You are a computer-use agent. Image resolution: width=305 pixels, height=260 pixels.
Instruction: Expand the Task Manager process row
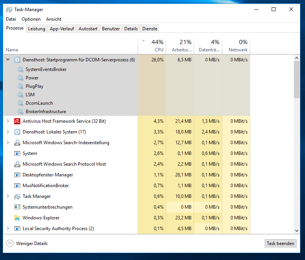[8, 196]
